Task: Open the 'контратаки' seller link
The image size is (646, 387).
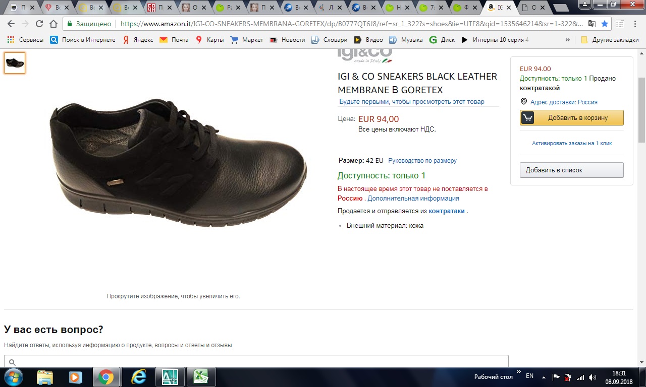Action: coord(446,211)
